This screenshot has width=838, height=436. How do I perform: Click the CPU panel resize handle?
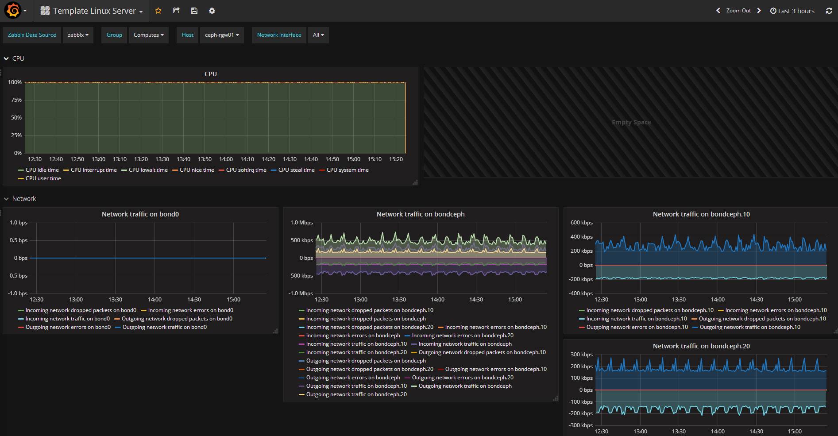coord(415,182)
